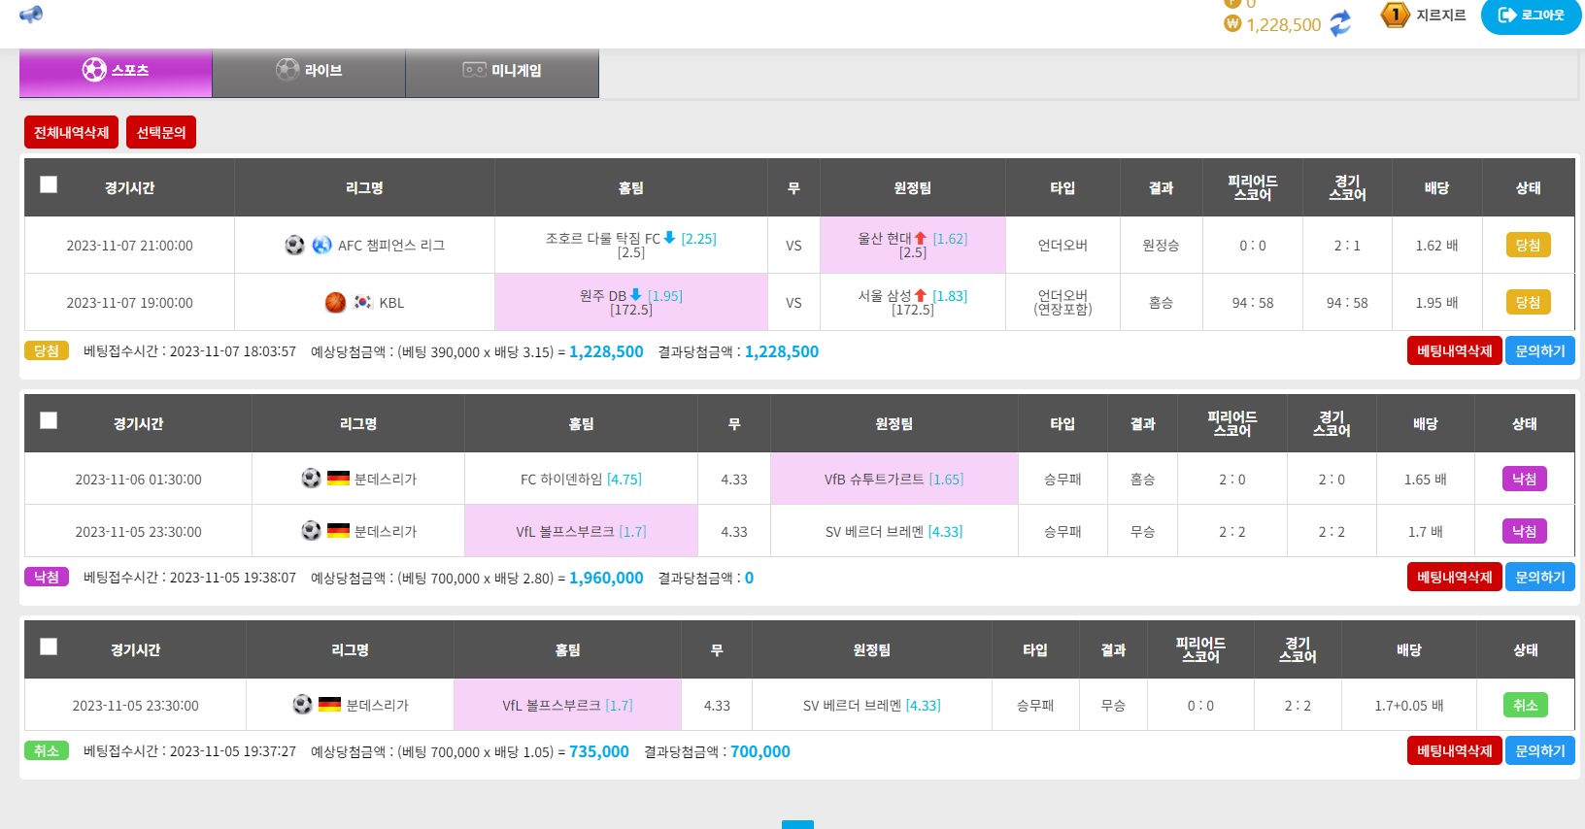Tick the checkbox in the second bet table header
Image resolution: width=1585 pixels, height=829 pixels.
(49, 420)
